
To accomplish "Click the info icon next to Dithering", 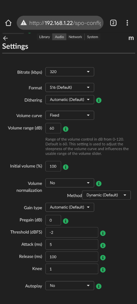I will [99, 100].
